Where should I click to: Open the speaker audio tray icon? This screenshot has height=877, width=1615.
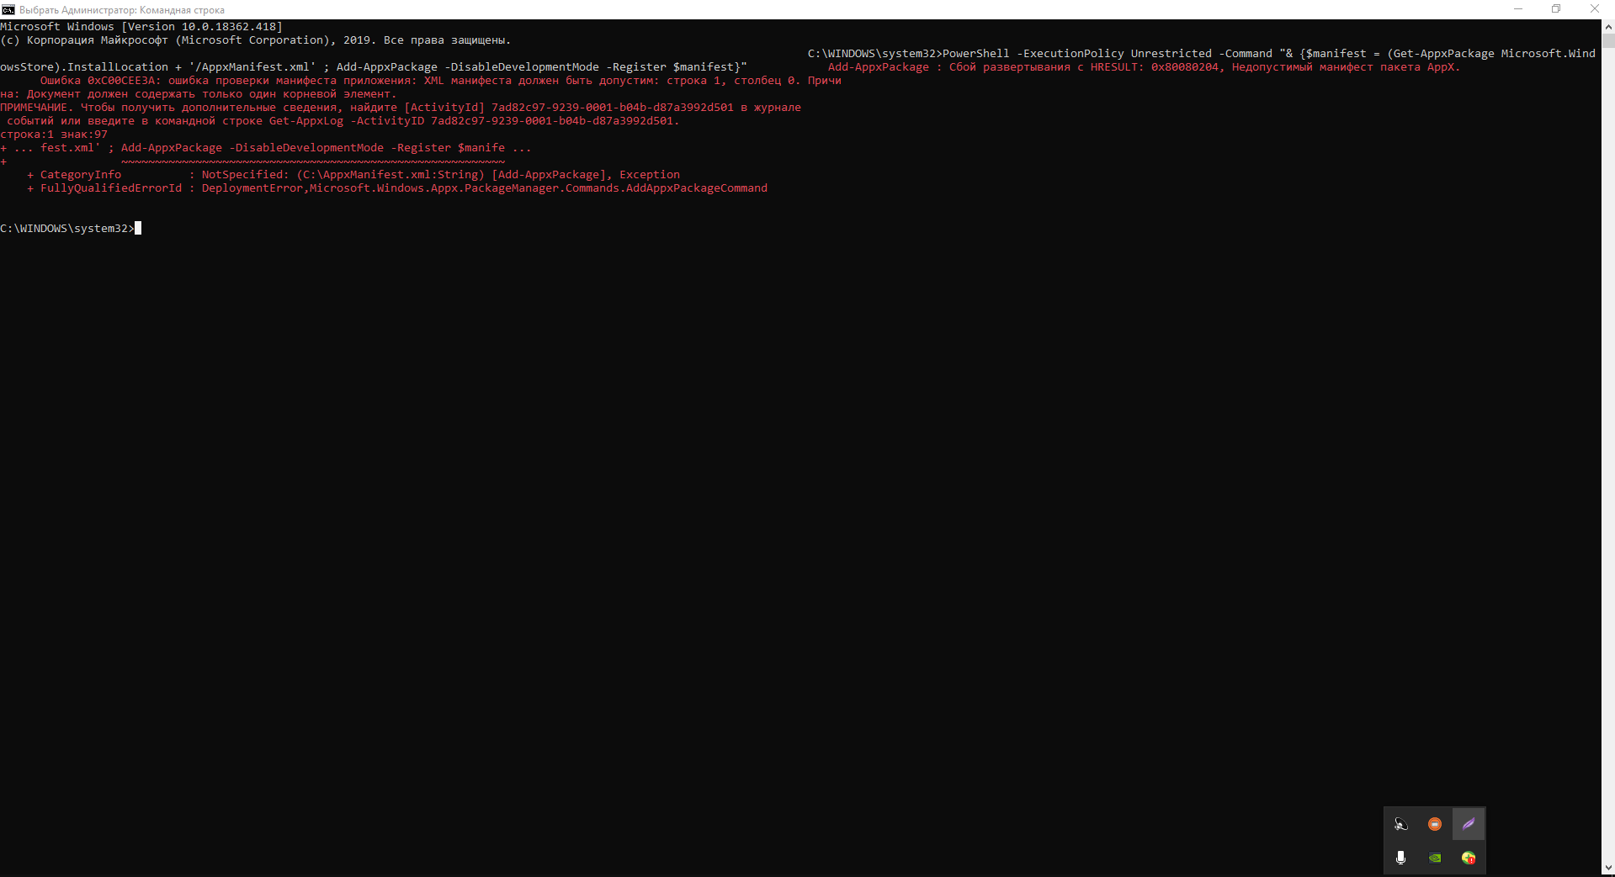pyautogui.click(x=1400, y=824)
